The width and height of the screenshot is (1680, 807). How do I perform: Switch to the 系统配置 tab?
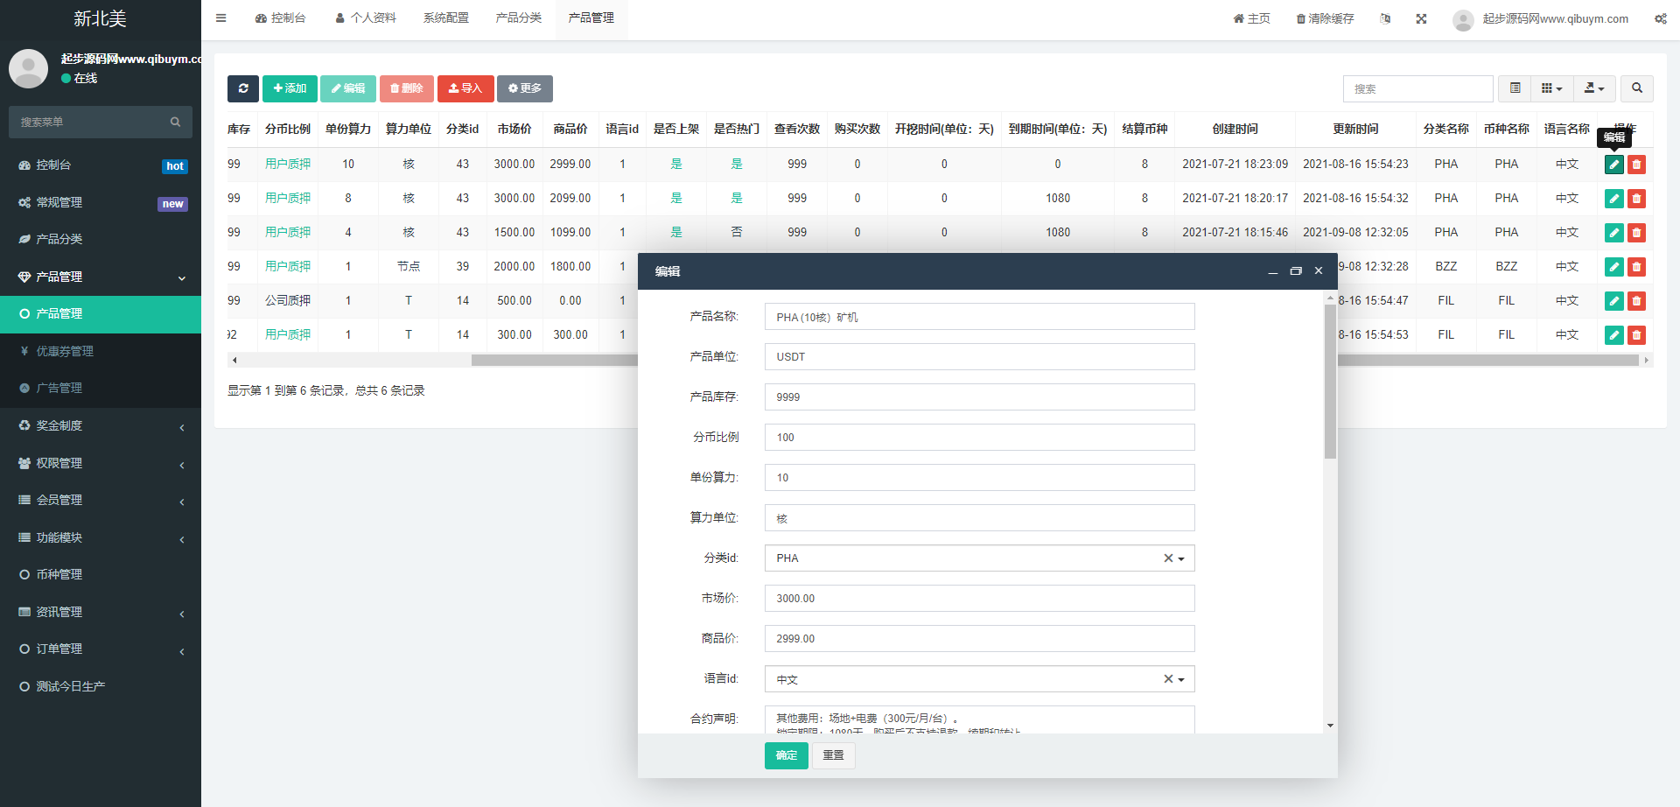coord(446,18)
